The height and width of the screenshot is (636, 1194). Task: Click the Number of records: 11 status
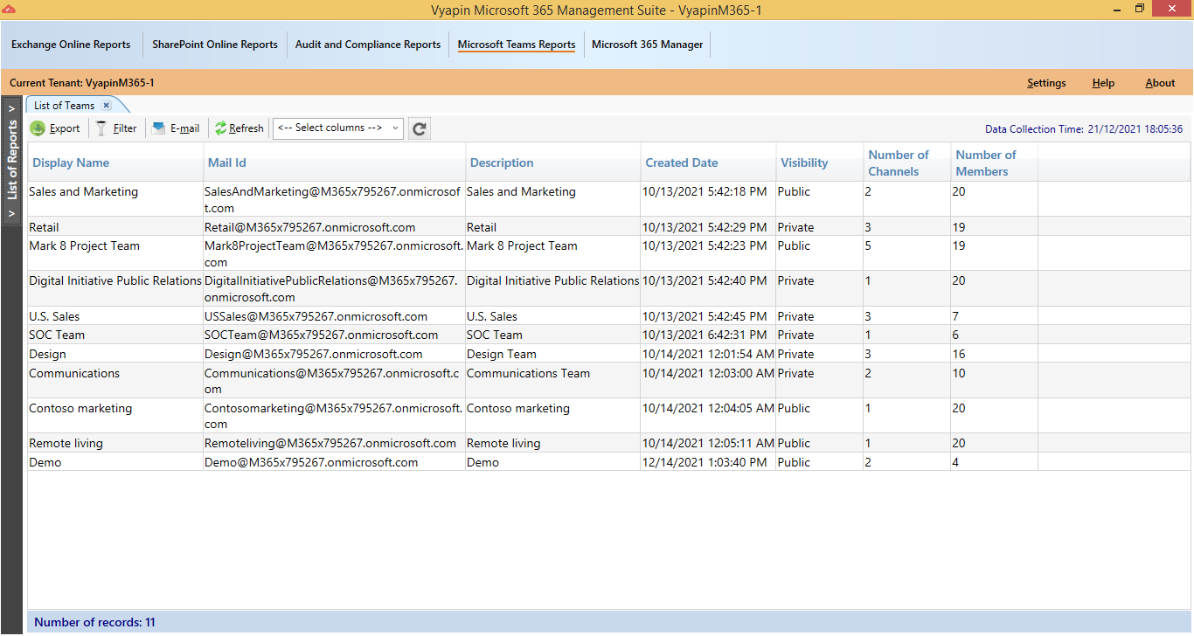94,623
